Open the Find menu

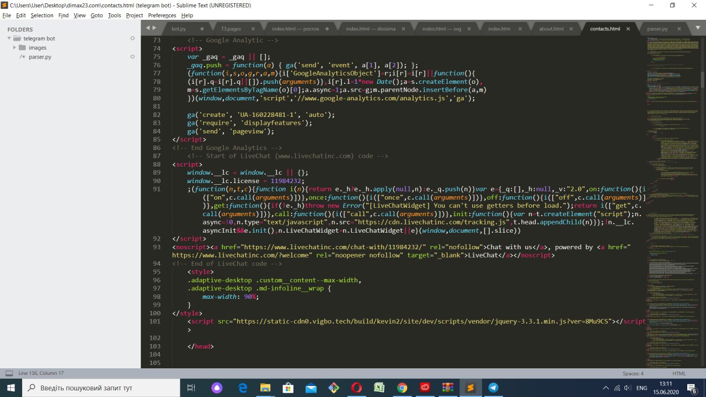[x=63, y=15]
